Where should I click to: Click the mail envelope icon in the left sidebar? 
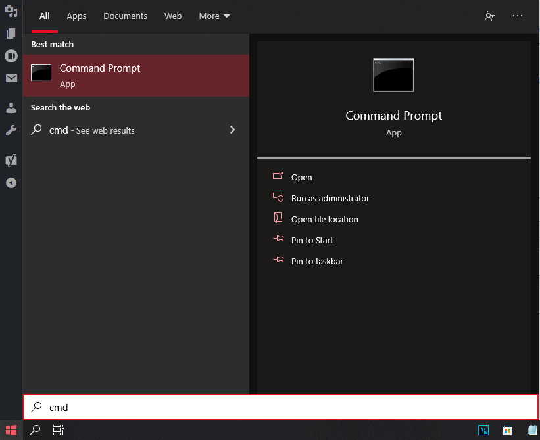click(11, 78)
